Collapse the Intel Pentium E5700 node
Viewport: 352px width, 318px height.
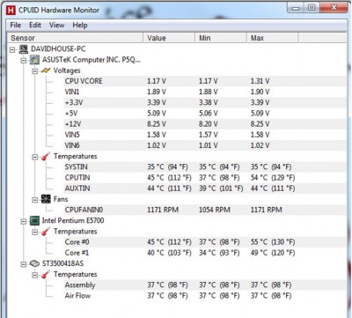click(x=24, y=221)
